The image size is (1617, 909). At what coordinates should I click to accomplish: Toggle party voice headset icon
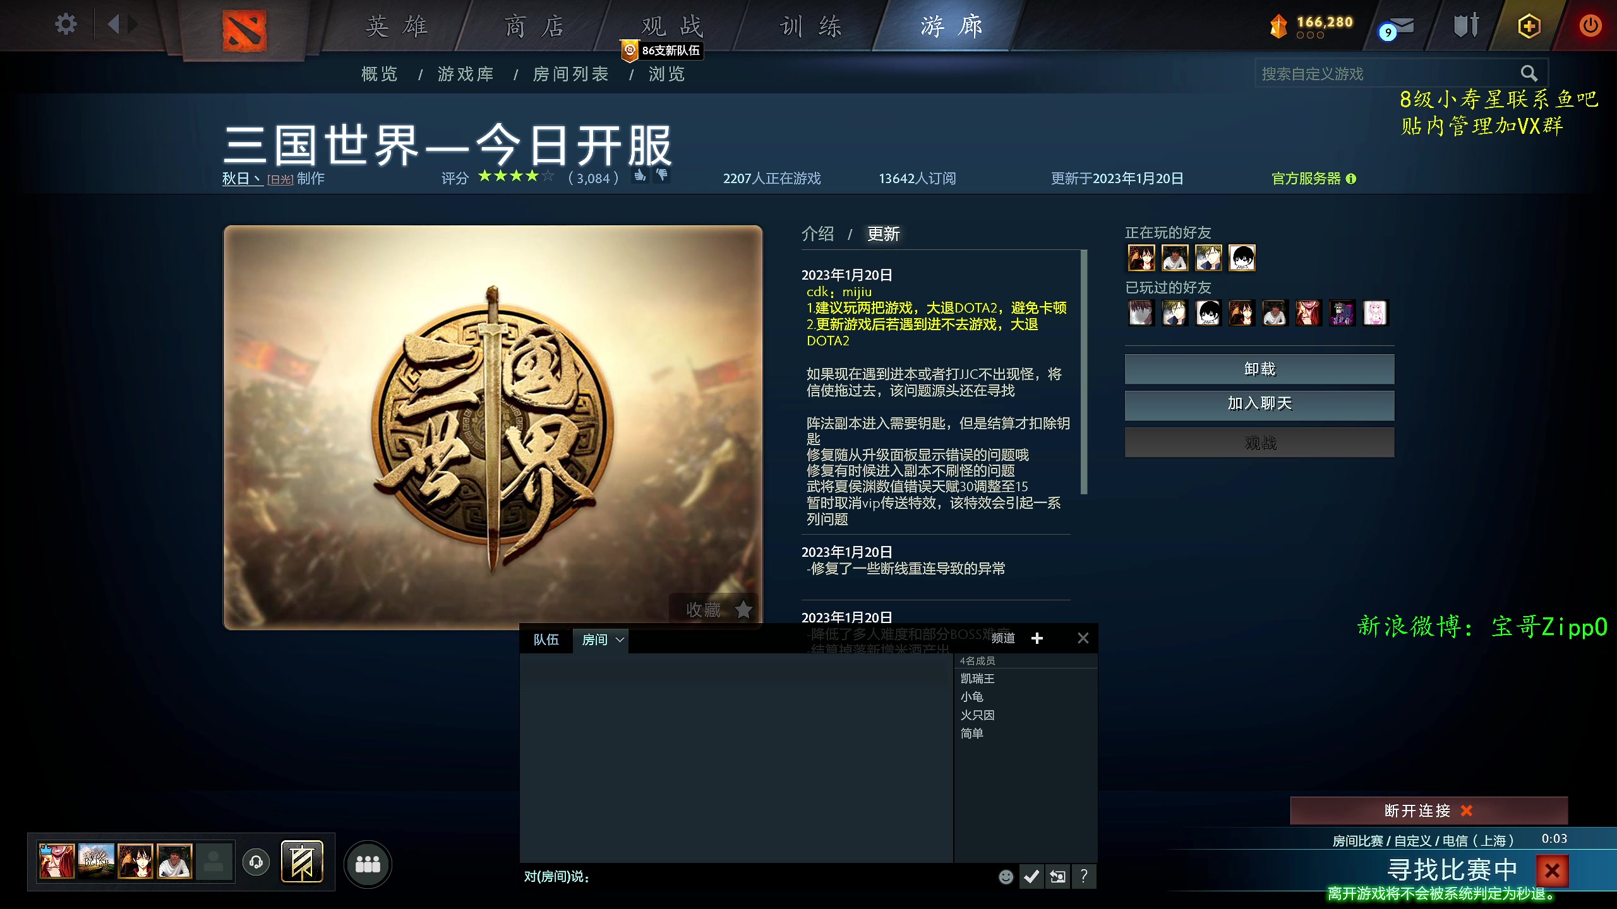pos(256,862)
